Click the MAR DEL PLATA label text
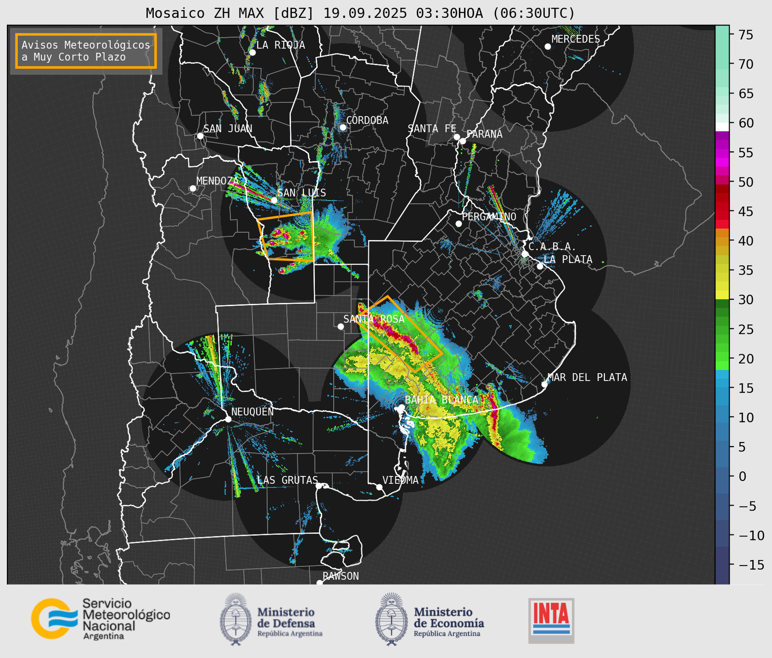772x658 pixels. click(x=587, y=378)
